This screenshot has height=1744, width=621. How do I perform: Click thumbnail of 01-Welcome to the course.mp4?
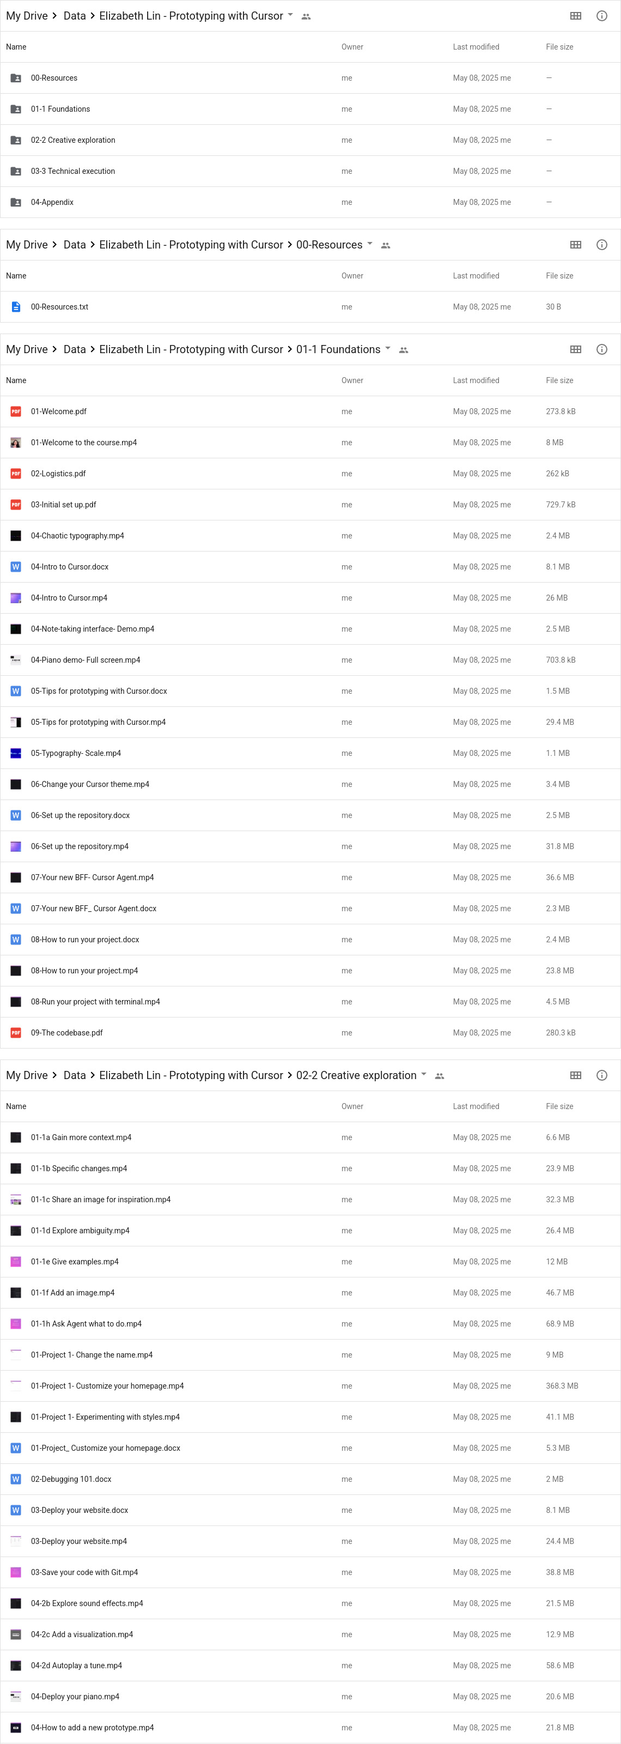(16, 443)
